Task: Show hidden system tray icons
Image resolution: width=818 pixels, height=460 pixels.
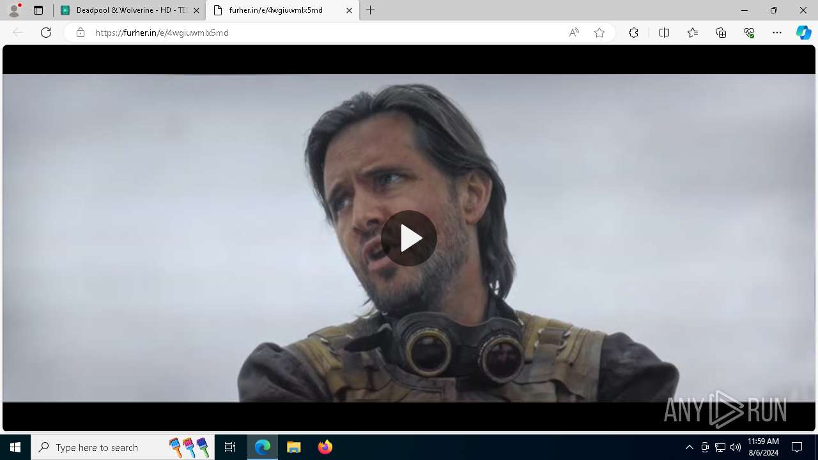Action: [690, 447]
